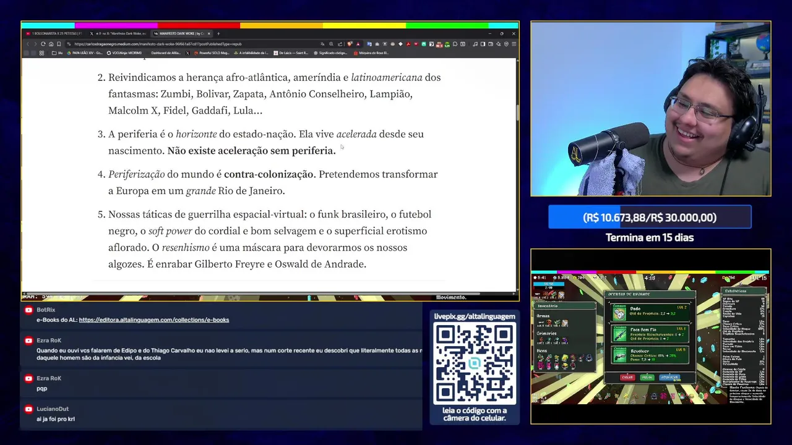792x445 pixels.
Task: Open the 'VOO.Ninja: MIORIM3' bookmark
Action: (124, 53)
